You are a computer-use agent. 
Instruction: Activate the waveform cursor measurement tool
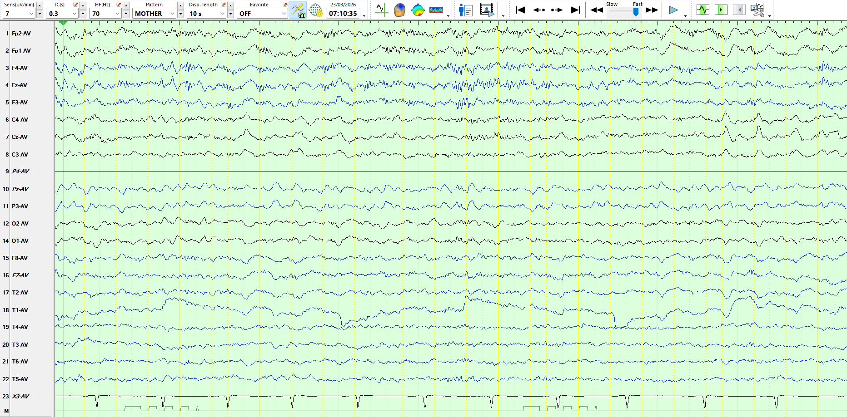[381, 10]
